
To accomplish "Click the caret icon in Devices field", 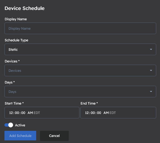I will coord(151,70).
